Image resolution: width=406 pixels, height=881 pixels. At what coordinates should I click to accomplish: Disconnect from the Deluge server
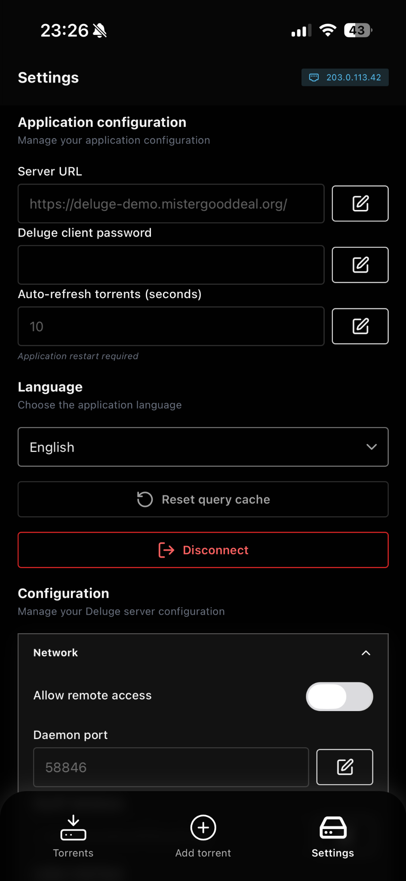tap(203, 550)
